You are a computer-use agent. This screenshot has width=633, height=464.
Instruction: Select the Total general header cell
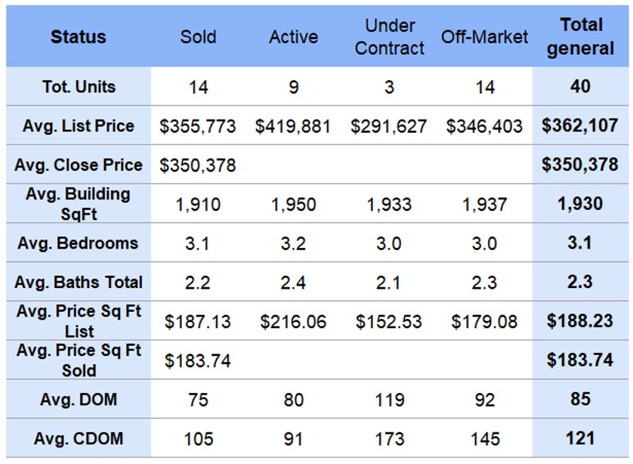click(581, 37)
